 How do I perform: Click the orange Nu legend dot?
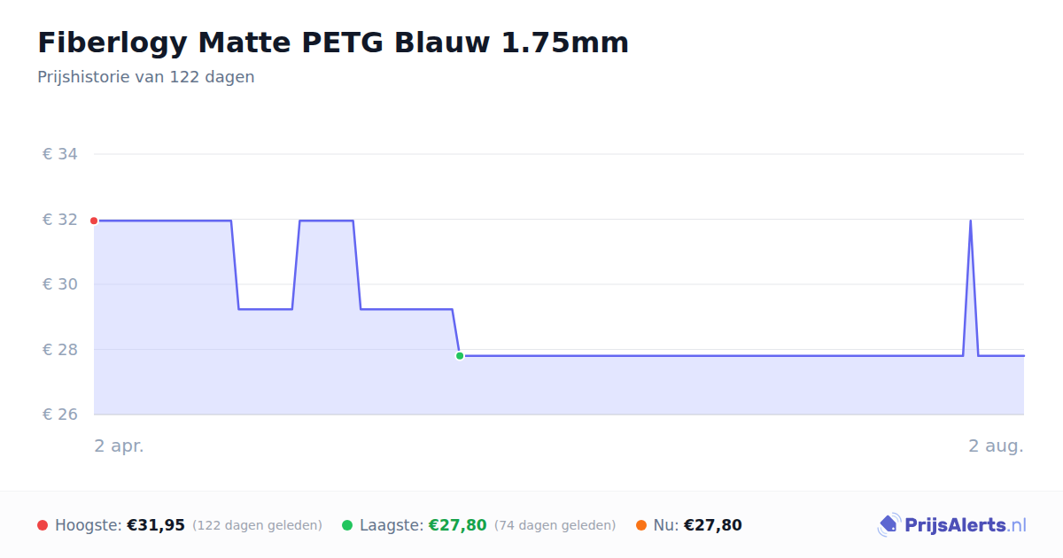pos(641,525)
